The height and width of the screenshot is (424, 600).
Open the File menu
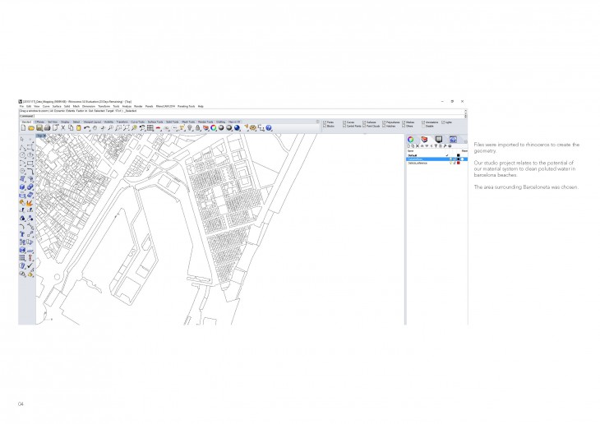click(21, 106)
